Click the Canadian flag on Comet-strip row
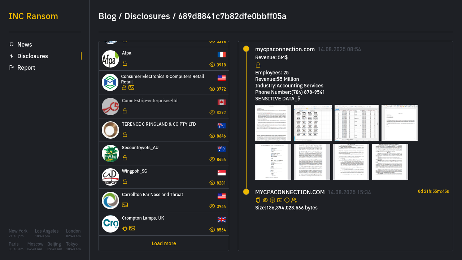This screenshot has width=462, height=260. [222, 102]
